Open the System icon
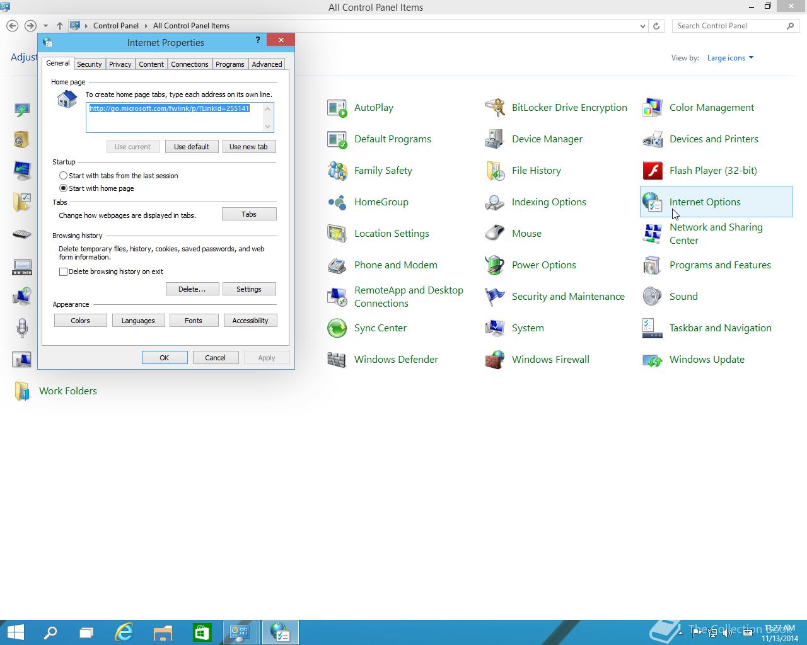This screenshot has width=807, height=645. tap(495, 328)
